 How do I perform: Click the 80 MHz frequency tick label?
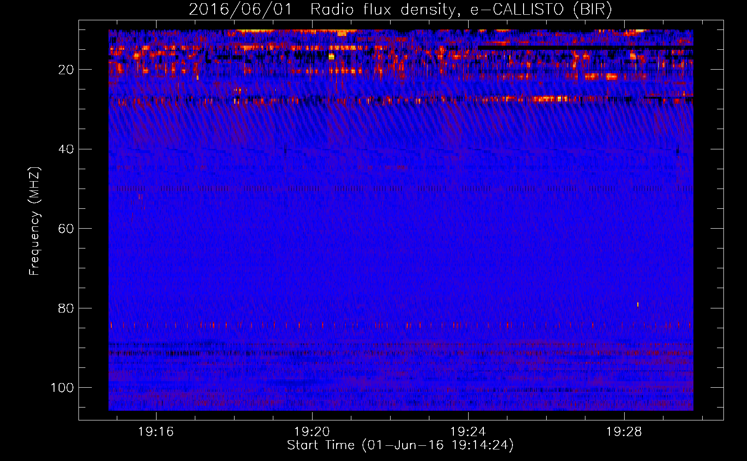pyautogui.click(x=66, y=308)
